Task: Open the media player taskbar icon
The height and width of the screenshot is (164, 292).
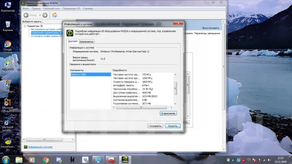Action: [32, 160]
